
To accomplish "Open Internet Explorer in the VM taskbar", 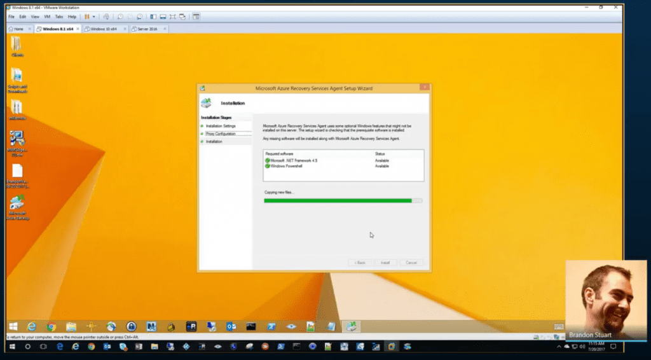I will [32, 326].
